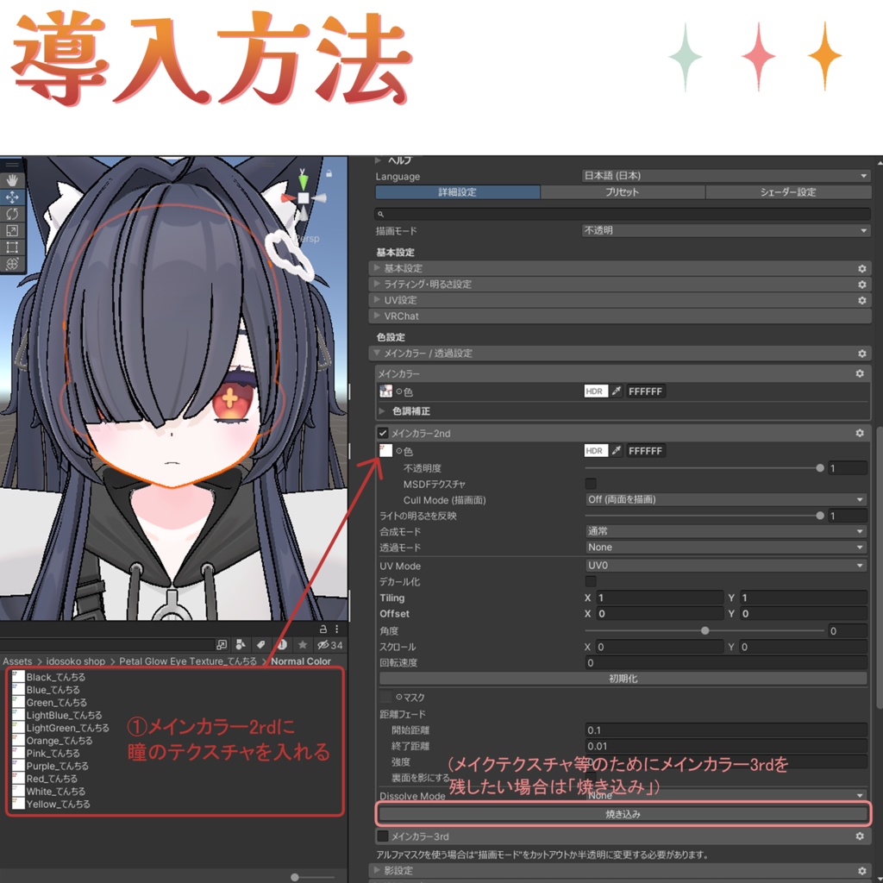Screen dimensions: 883x883
Task: Go to Petal Glow Eye Texture breadcrumb
Action: coord(188,661)
